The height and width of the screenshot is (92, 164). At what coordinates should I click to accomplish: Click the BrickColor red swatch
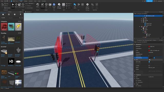pyautogui.click(x=149, y=47)
